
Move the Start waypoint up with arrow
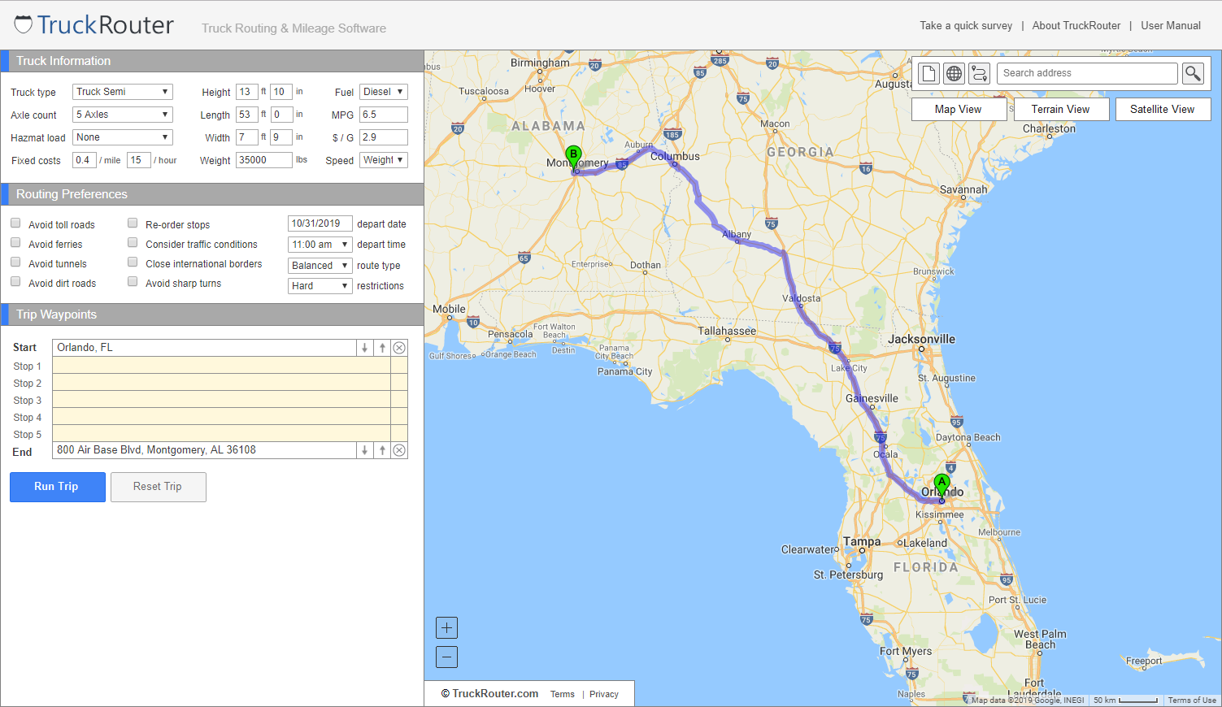click(382, 348)
